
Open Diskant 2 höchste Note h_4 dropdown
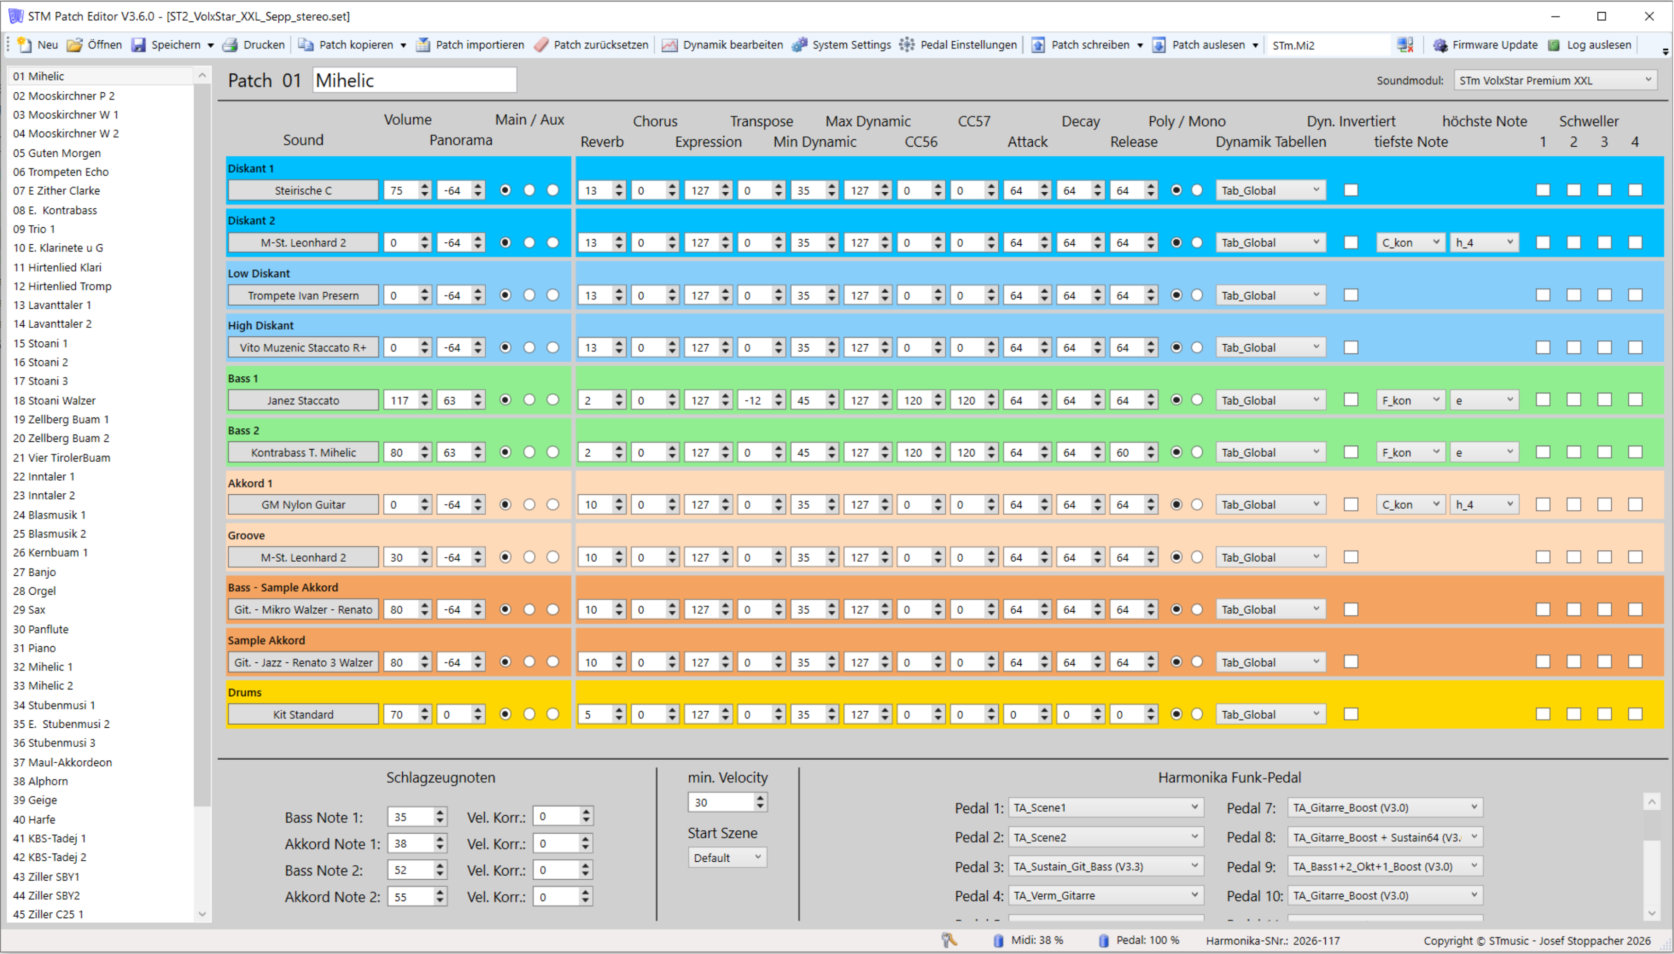pyautogui.click(x=1484, y=242)
